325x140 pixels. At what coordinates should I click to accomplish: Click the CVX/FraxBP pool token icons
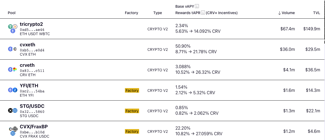[13, 131]
